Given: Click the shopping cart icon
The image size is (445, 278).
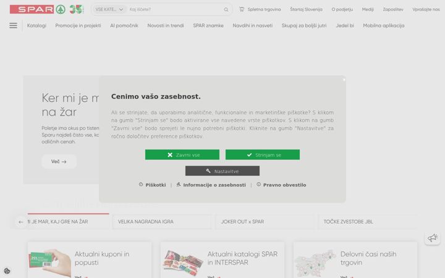Looking at the screenshot, I should tap(242, 9).
